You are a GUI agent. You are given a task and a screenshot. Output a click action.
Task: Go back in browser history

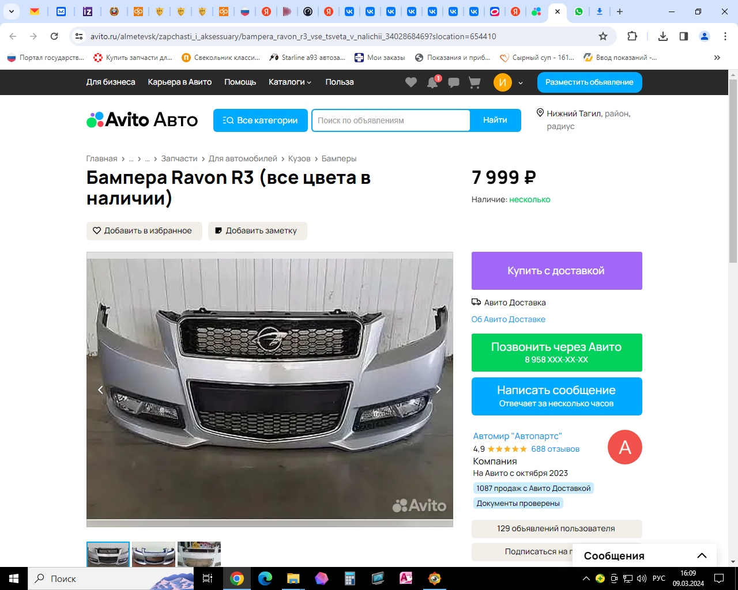tap(13, 36)
